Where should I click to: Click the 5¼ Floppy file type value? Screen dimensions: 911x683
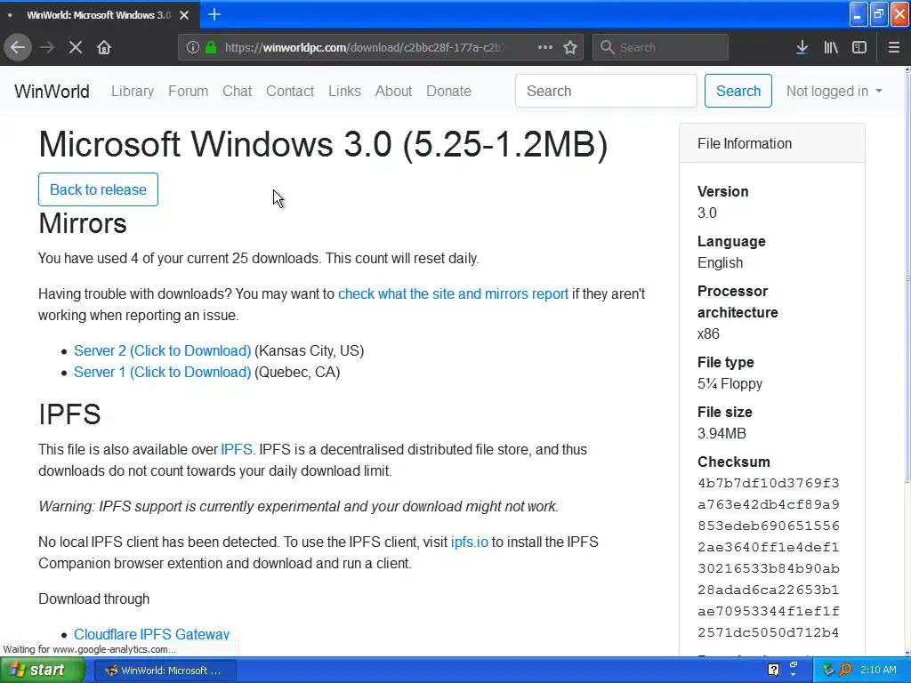(730, 384)
